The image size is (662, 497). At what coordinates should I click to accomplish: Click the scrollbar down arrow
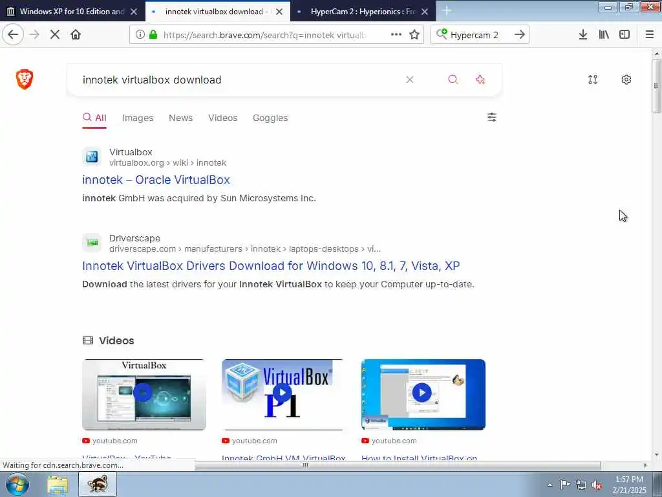[656, 455]
